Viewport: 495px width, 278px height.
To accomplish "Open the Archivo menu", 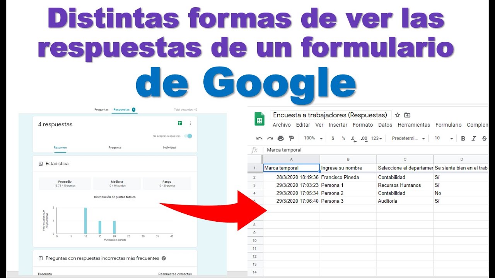I will pyautogui.click(x=282, y=125).
